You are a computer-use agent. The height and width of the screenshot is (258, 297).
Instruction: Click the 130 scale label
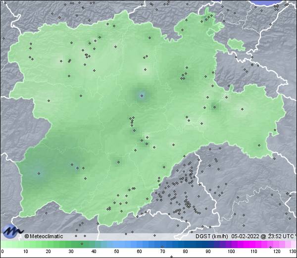[x=293, y=252]
